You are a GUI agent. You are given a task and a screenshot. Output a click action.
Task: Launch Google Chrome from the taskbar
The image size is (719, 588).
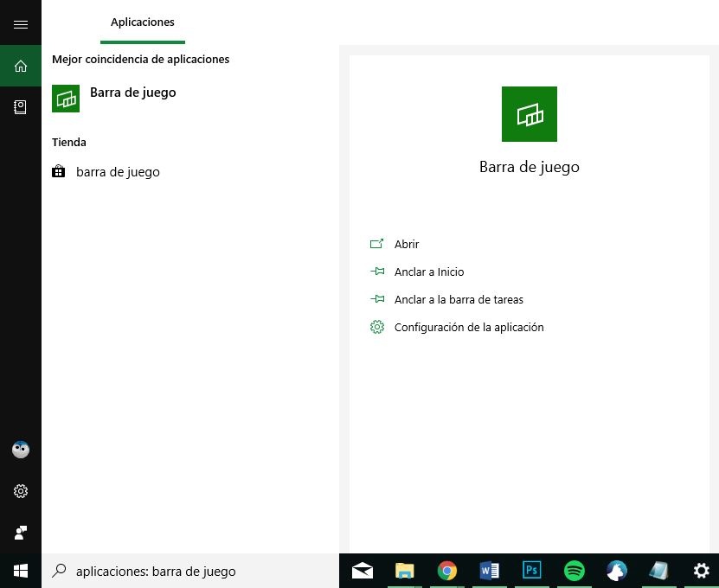(x=447, y=571)
